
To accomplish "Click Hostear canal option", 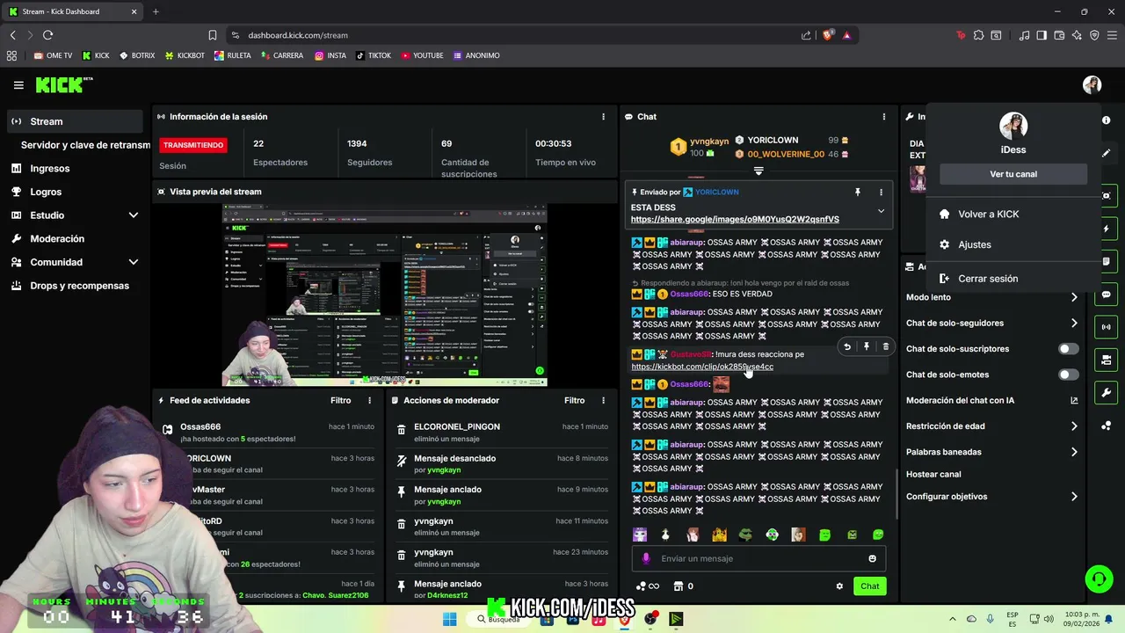I will pos(933,474).
